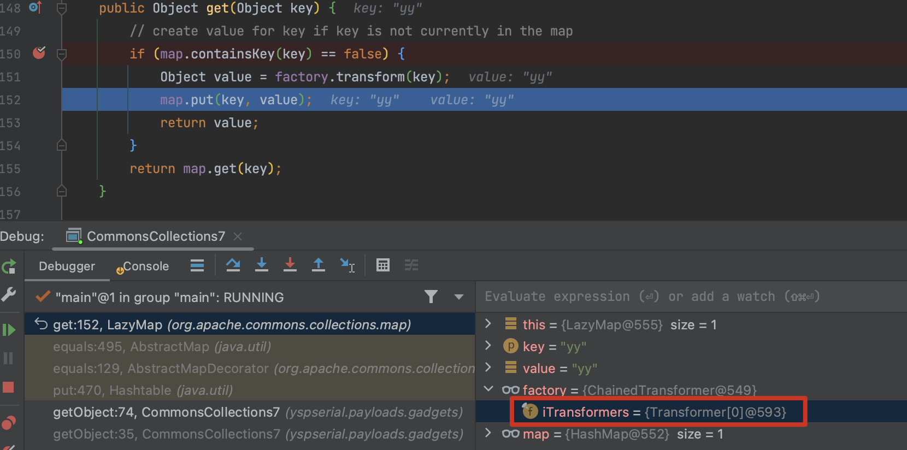
Task: Click line number 152 in the gutter
Action: click(10, 100)
